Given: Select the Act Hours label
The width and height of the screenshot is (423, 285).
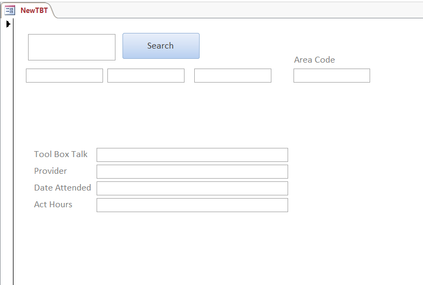Looking at the screenshot, I should (x=53, y=204).
